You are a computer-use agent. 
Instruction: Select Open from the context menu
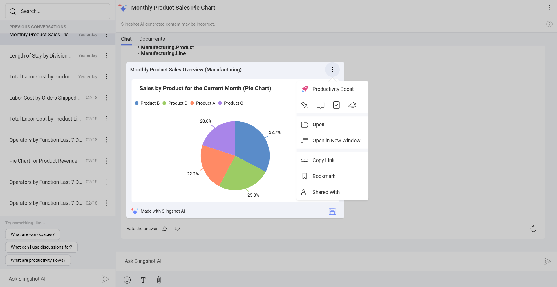[332, 125]
